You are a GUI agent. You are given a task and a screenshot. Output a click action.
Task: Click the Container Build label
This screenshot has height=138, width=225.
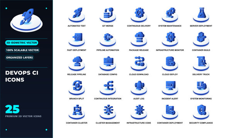pyautogui.click(x=201, y=50)
